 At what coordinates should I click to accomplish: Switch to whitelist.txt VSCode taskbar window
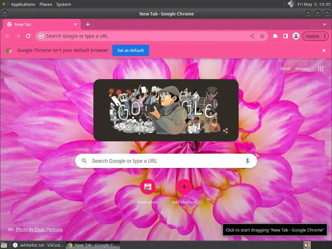38,245
